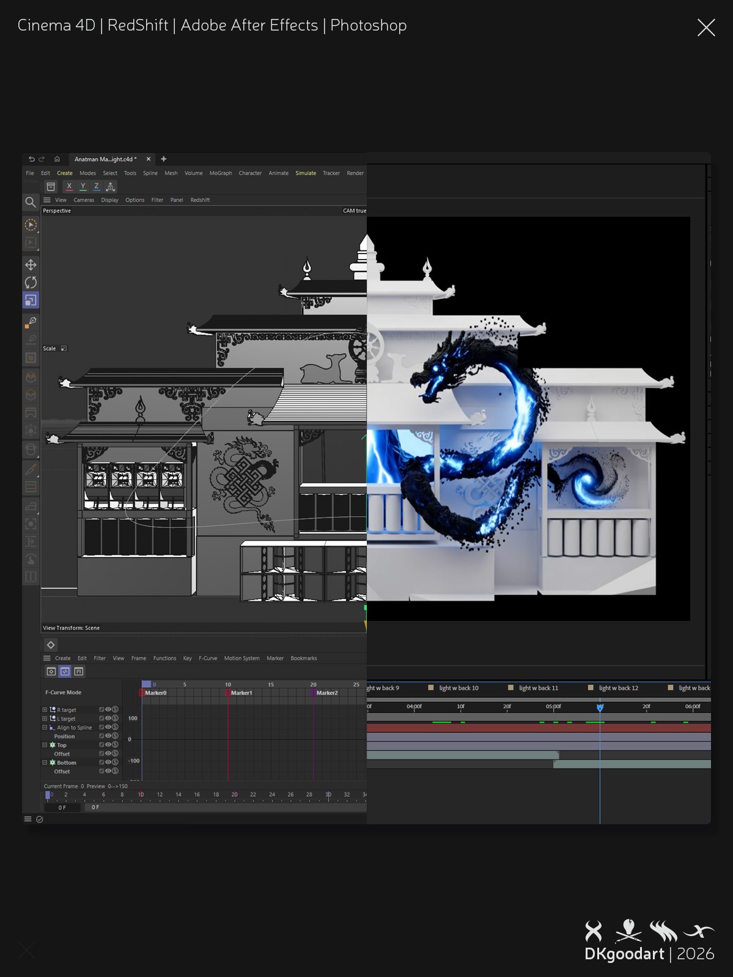Open the timeline F-Curve menu
733x977 pixels.
[208, 659]
